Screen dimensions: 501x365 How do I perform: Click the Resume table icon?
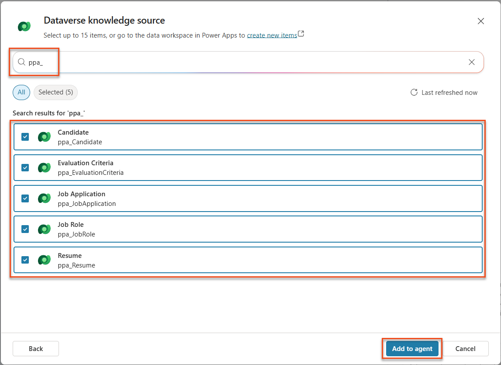tap(44, 260)
